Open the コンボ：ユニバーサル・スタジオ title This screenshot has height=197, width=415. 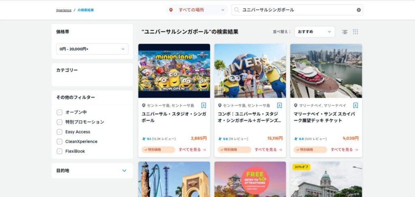click(249, 117)
